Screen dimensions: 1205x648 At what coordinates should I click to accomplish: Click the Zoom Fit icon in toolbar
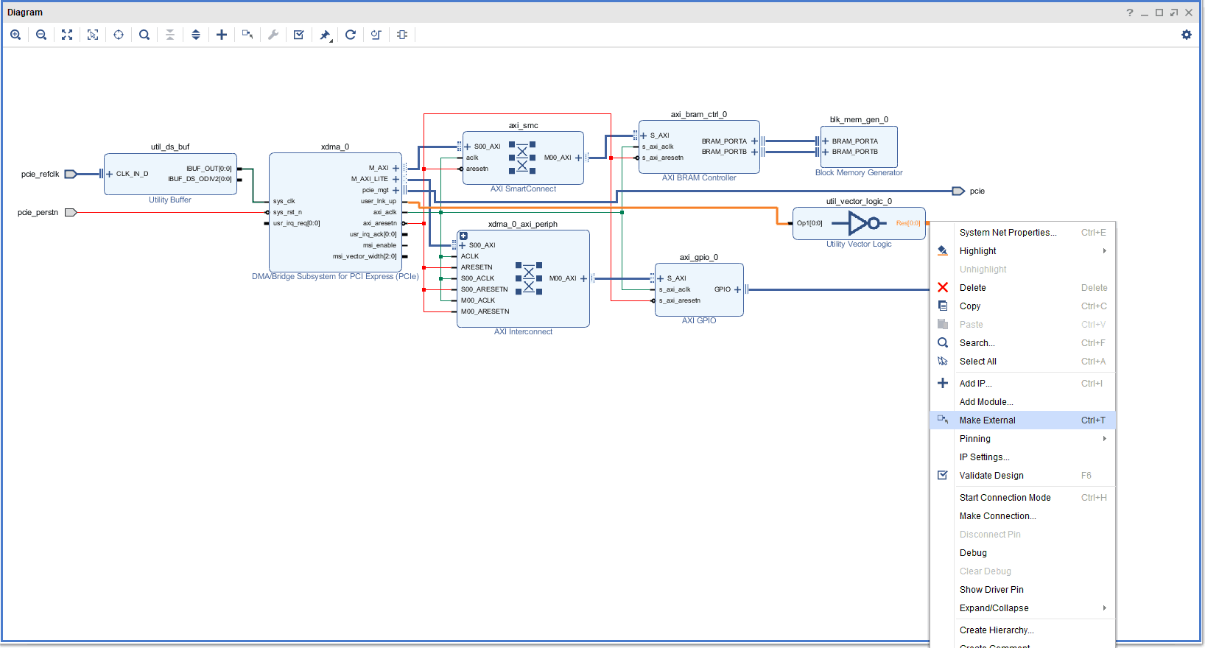coord(67,35)
